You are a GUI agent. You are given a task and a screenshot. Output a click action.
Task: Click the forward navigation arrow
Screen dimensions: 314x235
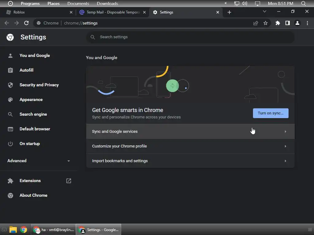pyautogui.click(x=17, y=23)
